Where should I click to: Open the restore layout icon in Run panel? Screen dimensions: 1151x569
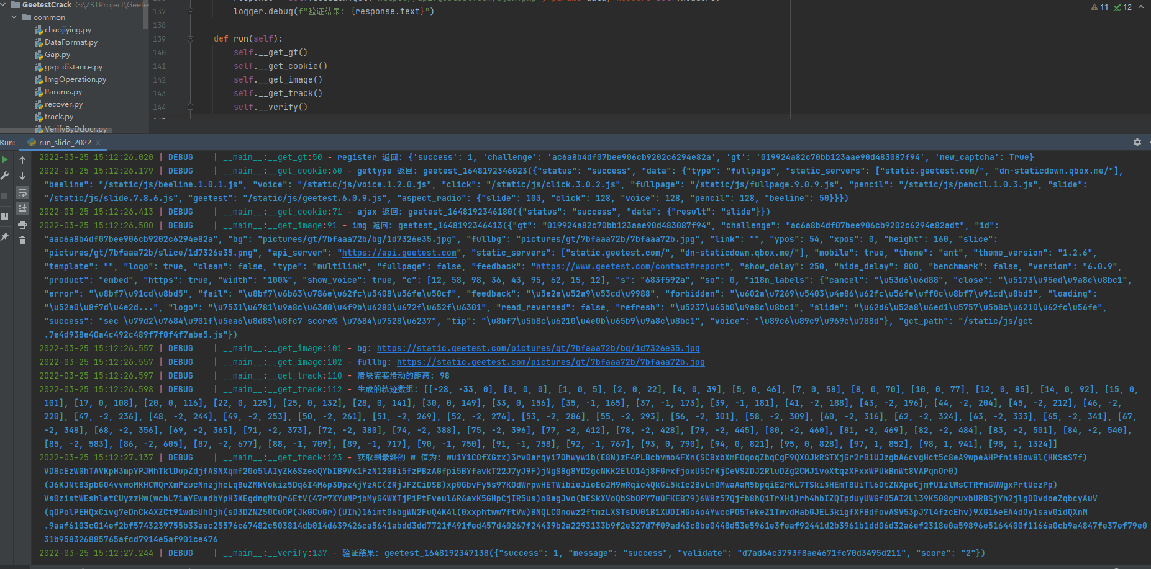(5, 217)
